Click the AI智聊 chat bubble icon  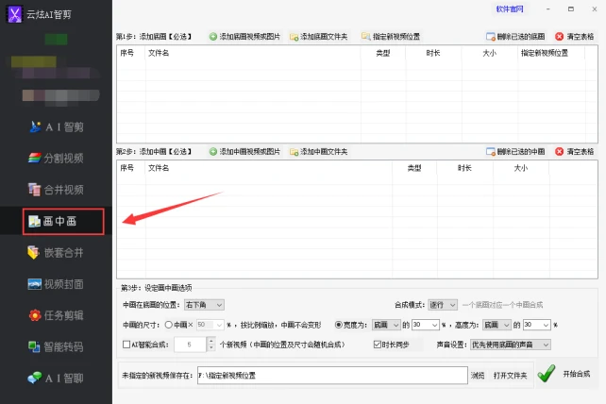[x=34, y=378]
